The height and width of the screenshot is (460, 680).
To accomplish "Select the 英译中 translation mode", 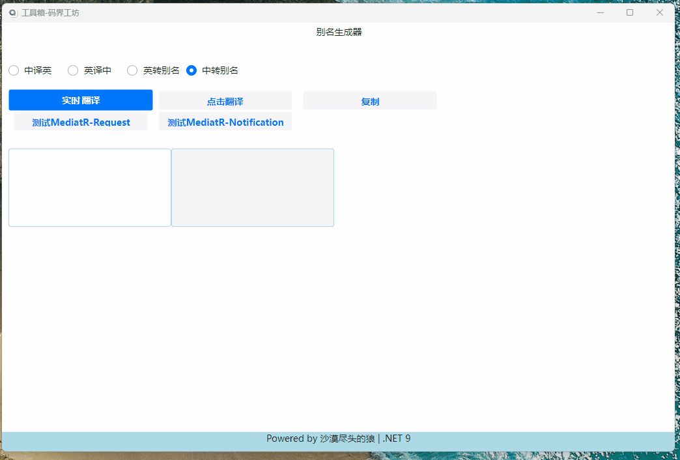I will pos(72,70).
